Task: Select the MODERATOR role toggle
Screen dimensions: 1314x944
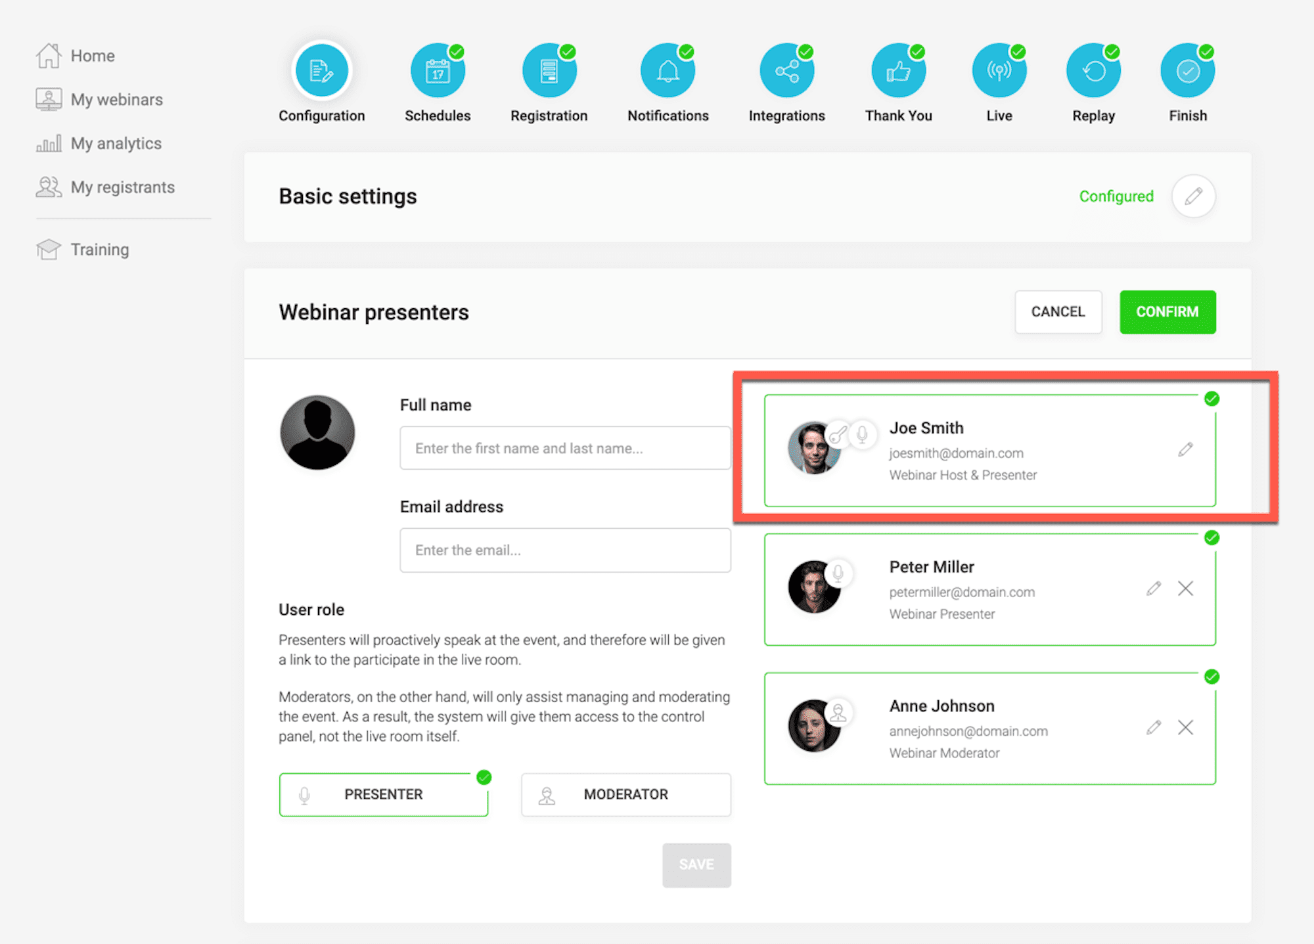Action: click(625, 795)
